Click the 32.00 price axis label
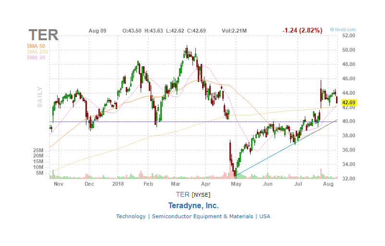Image resolution: width=385 pixels, height=246 pixels. [x=349, y=179]
